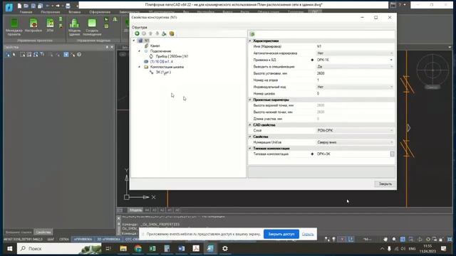Collapse the Характеристики section
This screenshot has width=456, height=256.
(250, 41)
